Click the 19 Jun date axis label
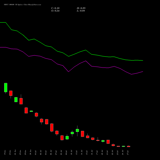The image size is (160, 160). (x=5, y=153)
